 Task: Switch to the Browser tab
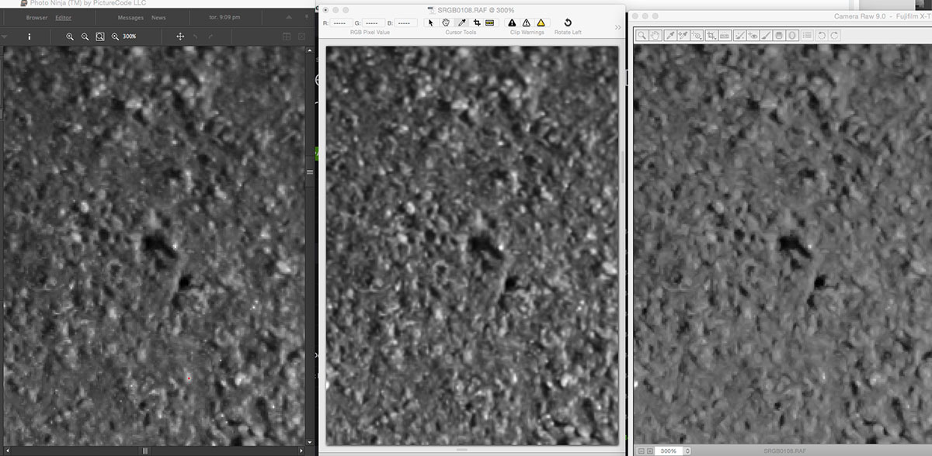(37, 17)
